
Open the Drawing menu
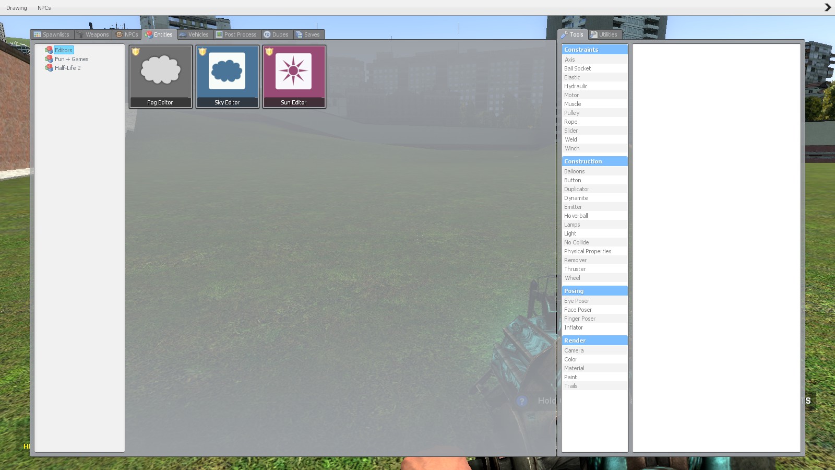coord(17,8)
